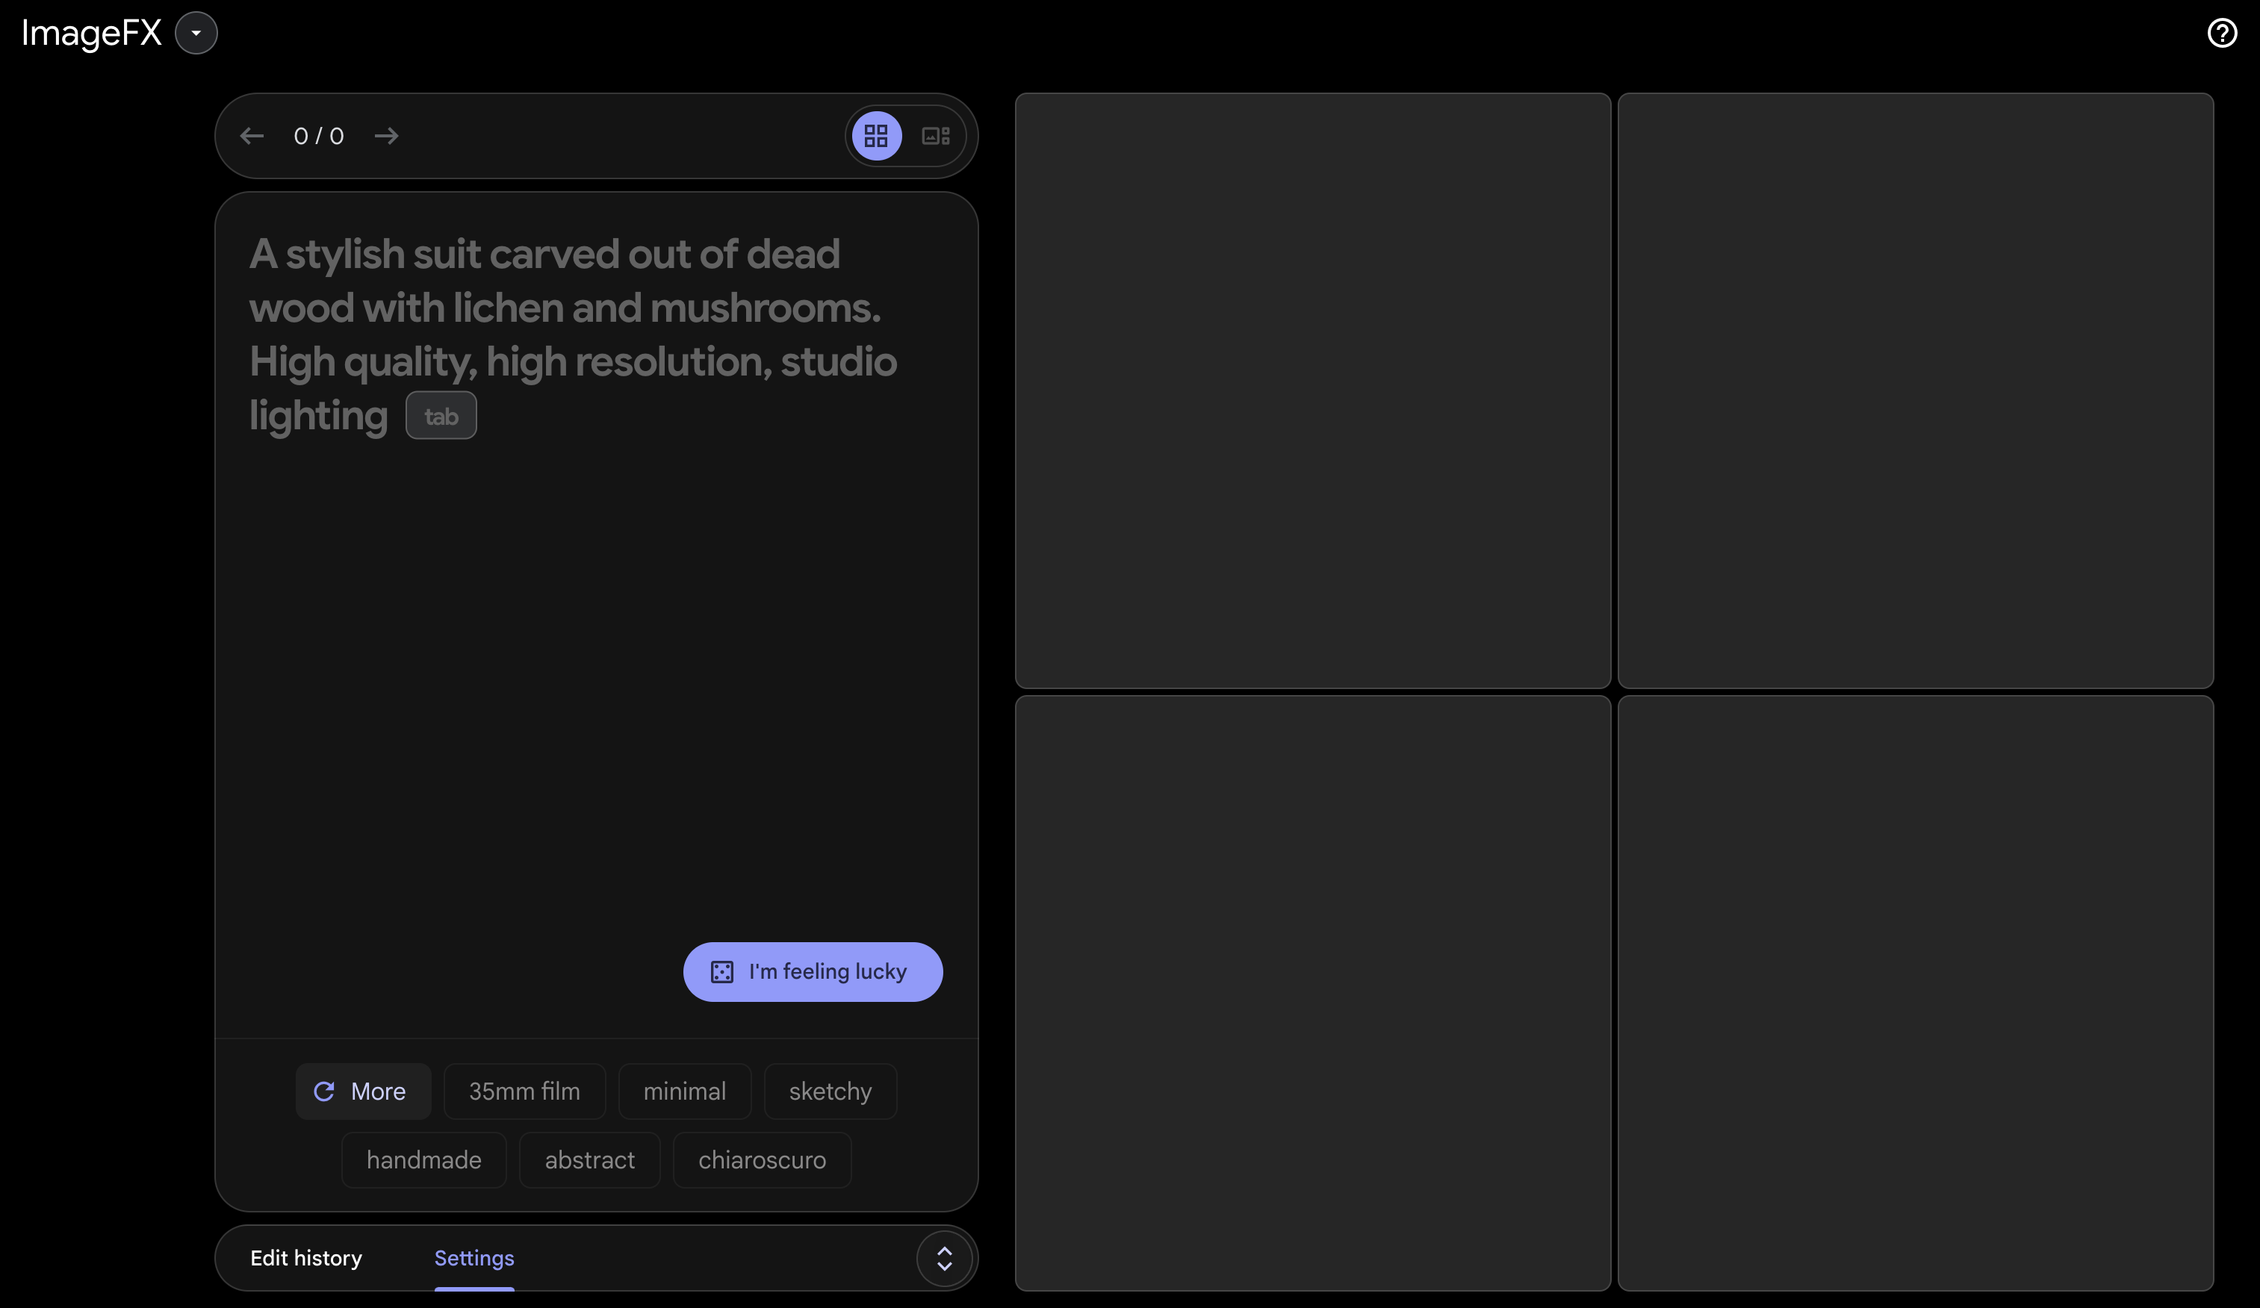The height and width of the screenshot is (1308, 2260).
Task: Click the dice icon on lucky button
Action: pos(722,972)
